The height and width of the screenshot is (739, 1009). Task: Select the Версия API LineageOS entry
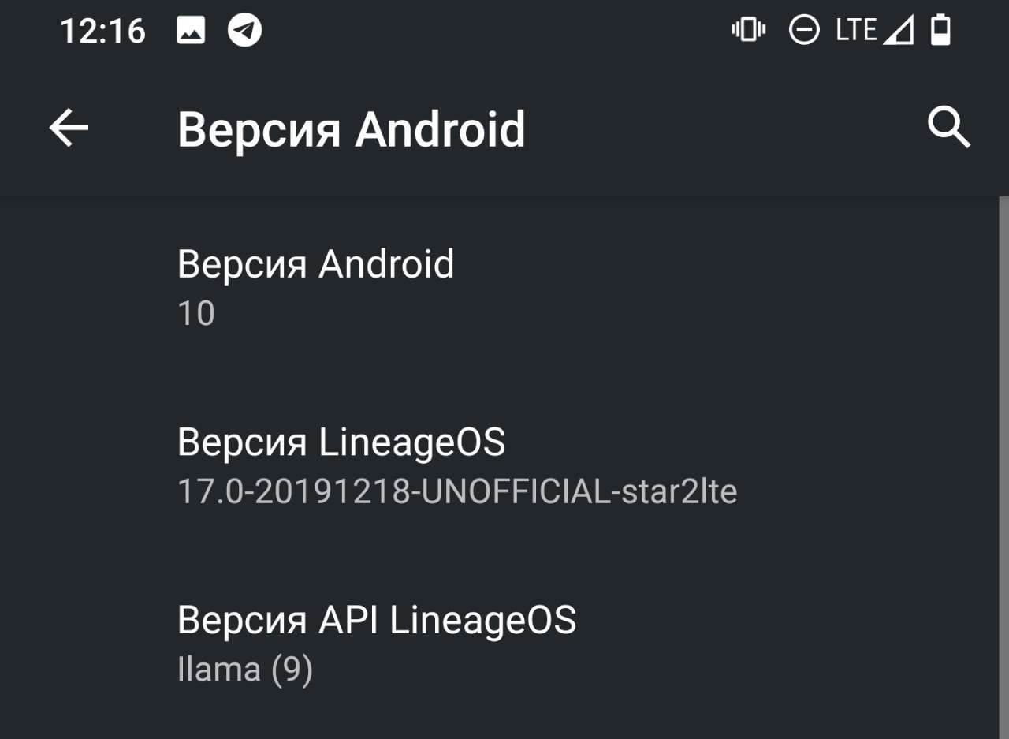pyautogui.click(x=504, y=645)
